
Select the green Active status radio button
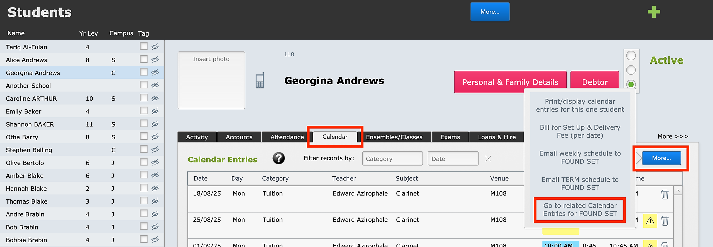click(x=631, y=84)
